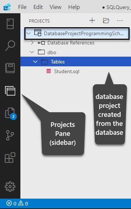Expand the Database References node
Image resolution: width=131 pixels, height=209 pixels.
pyautogui.click(x=32, y=43)
